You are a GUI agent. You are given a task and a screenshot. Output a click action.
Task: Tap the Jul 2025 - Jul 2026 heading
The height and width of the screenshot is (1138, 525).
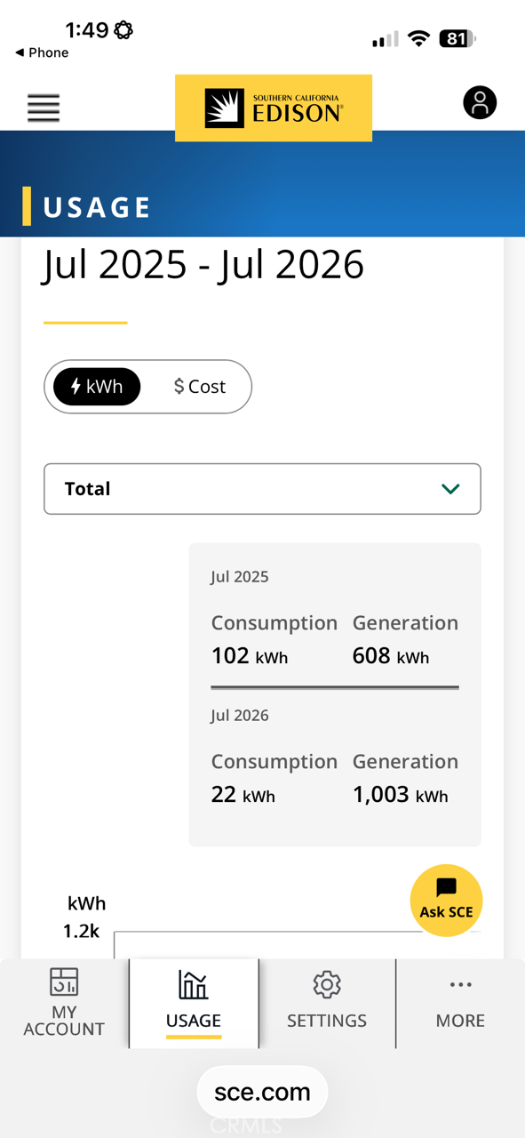pyautogui.click(x=203, y=265)
